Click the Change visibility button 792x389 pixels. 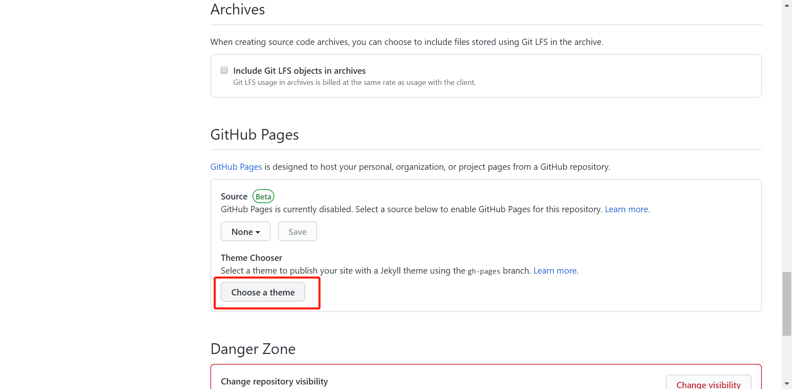click(x=708, y=383)
